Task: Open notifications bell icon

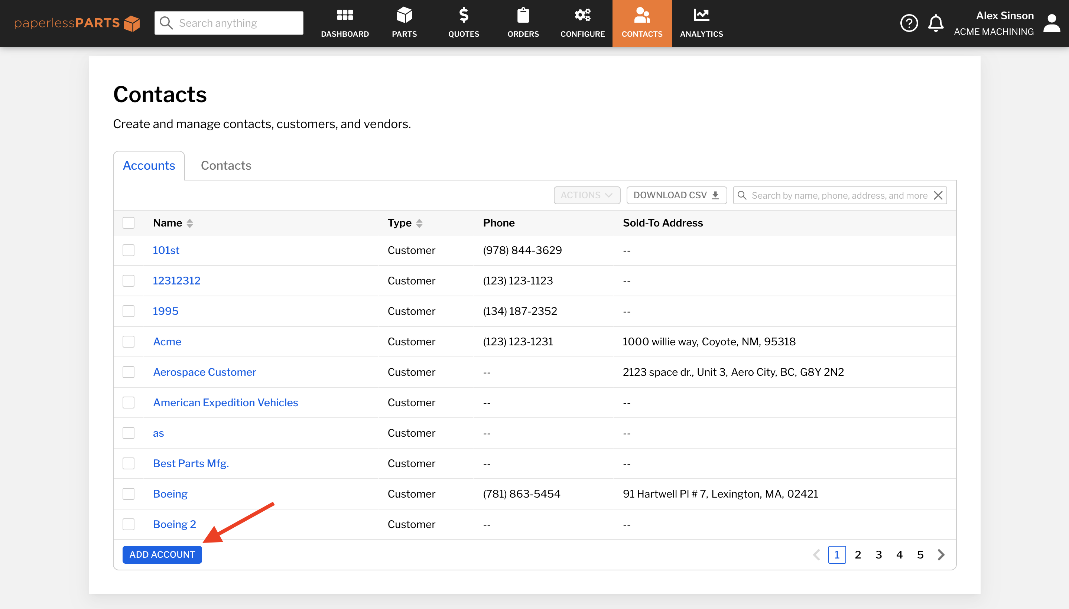Action: point(936,23)
